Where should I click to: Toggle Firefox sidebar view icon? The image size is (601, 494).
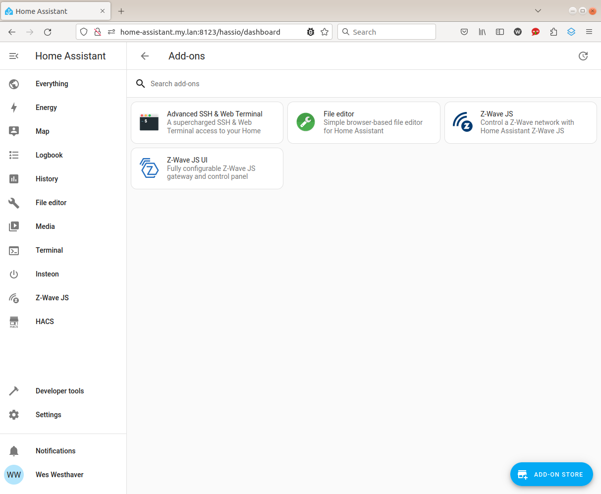[x=500, y=32]
